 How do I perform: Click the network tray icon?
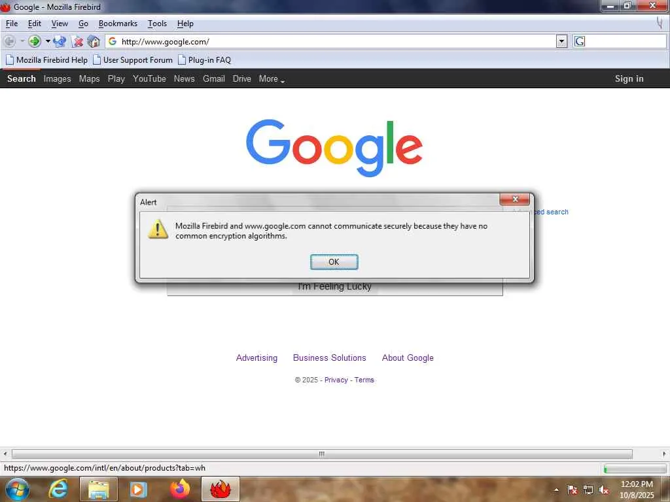pyautogui.click(x=588, y=490)
